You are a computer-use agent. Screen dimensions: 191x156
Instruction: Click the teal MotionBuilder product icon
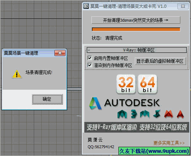pos(145,114)
